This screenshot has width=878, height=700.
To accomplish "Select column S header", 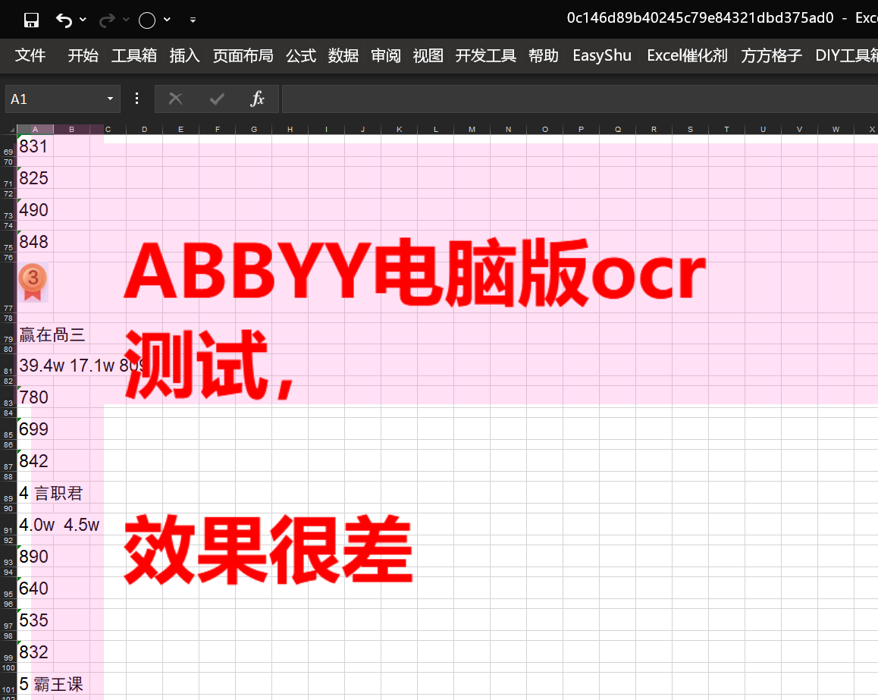I will (691, 130).
